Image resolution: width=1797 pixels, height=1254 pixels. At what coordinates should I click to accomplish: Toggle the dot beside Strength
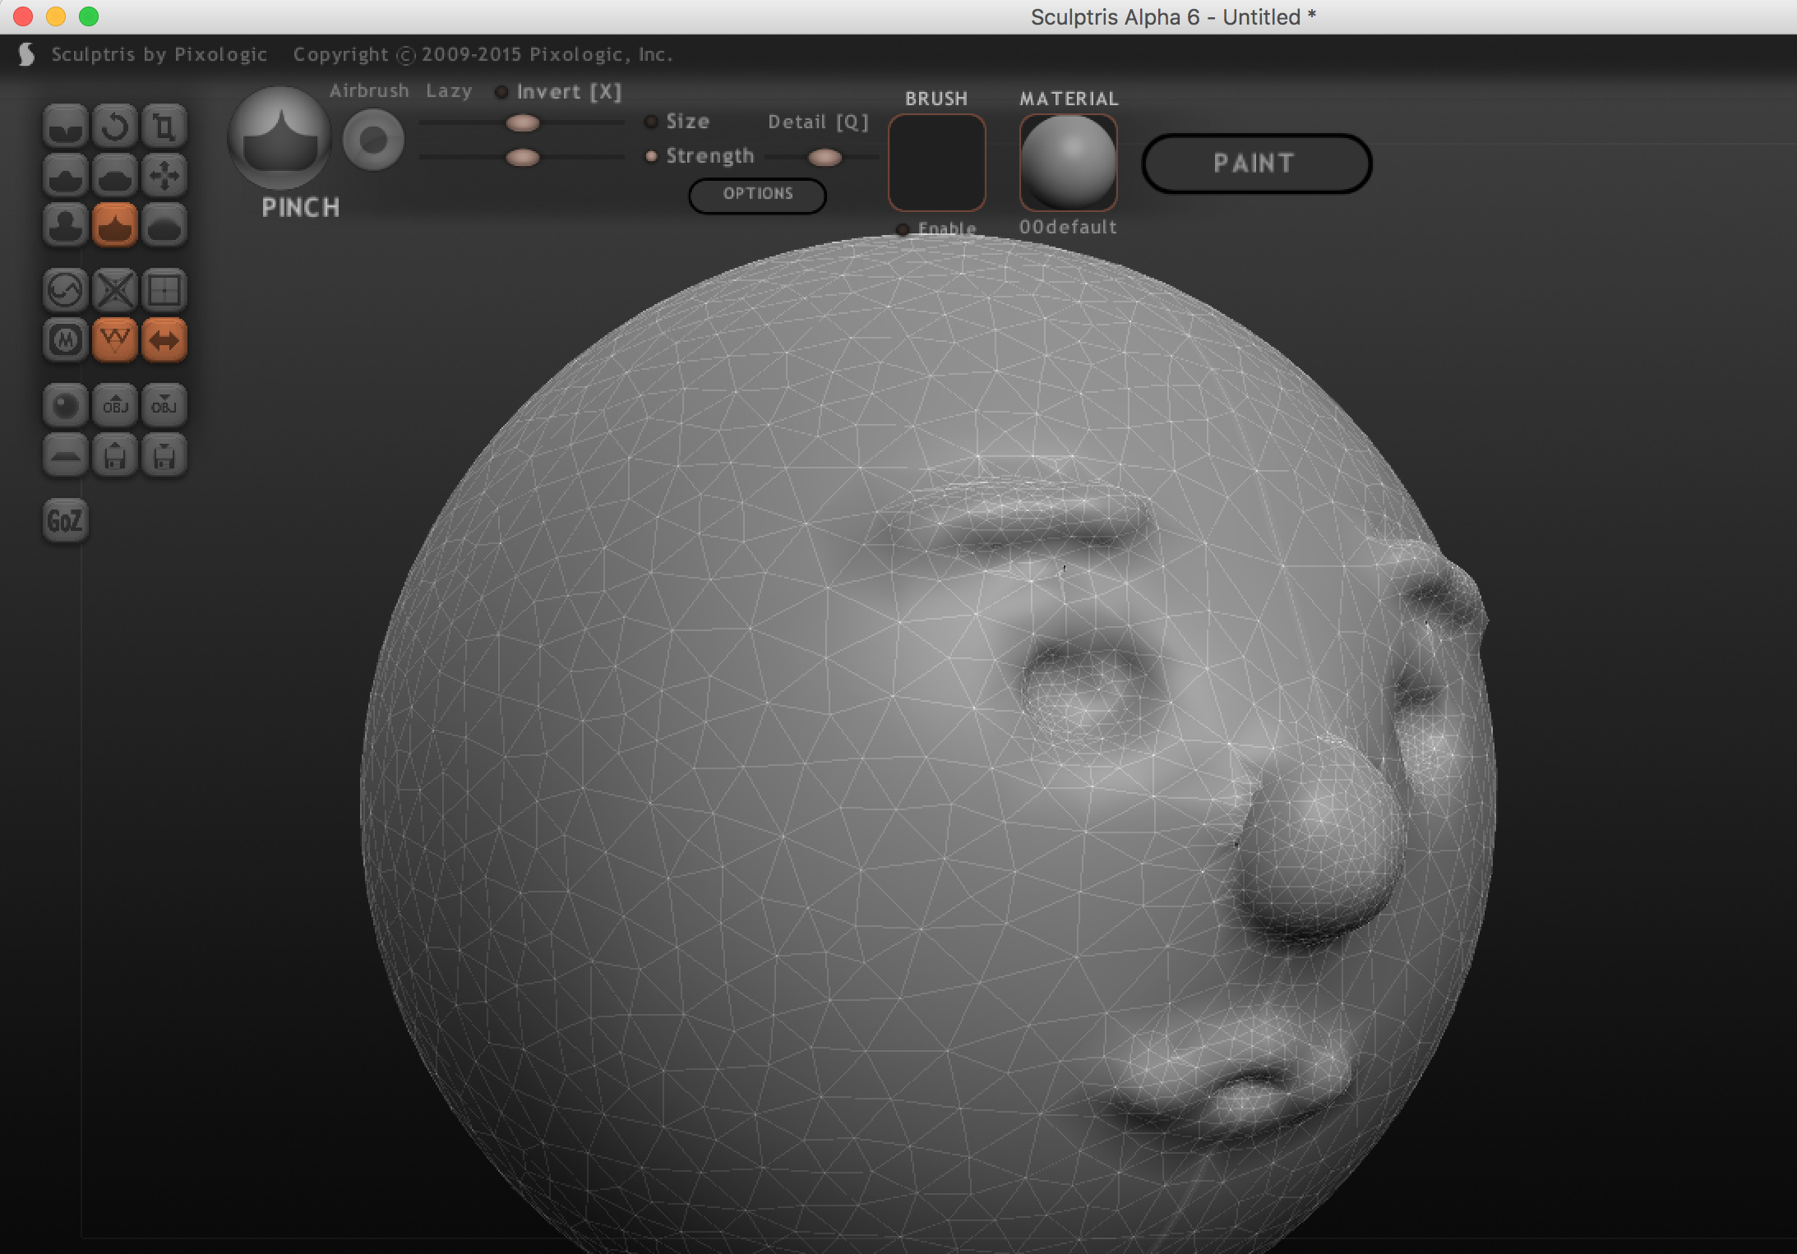(651, 156)
